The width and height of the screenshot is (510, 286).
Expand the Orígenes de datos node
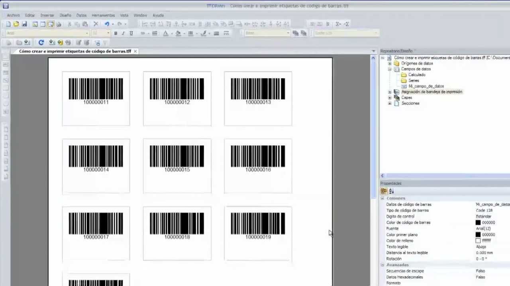pyautogui.click(x=390, y=64)
